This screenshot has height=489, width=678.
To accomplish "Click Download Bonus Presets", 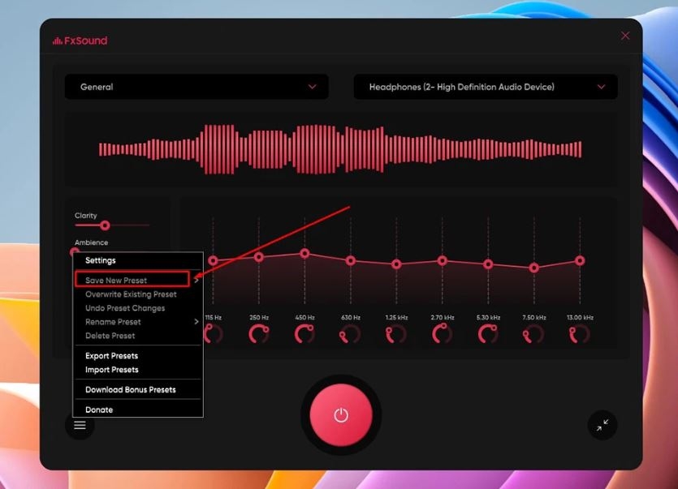I will pyautogui.click(x=131, y=389).
